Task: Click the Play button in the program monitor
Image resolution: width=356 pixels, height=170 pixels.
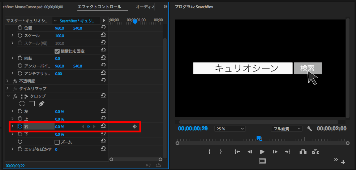Action: (x=262, y=152)
